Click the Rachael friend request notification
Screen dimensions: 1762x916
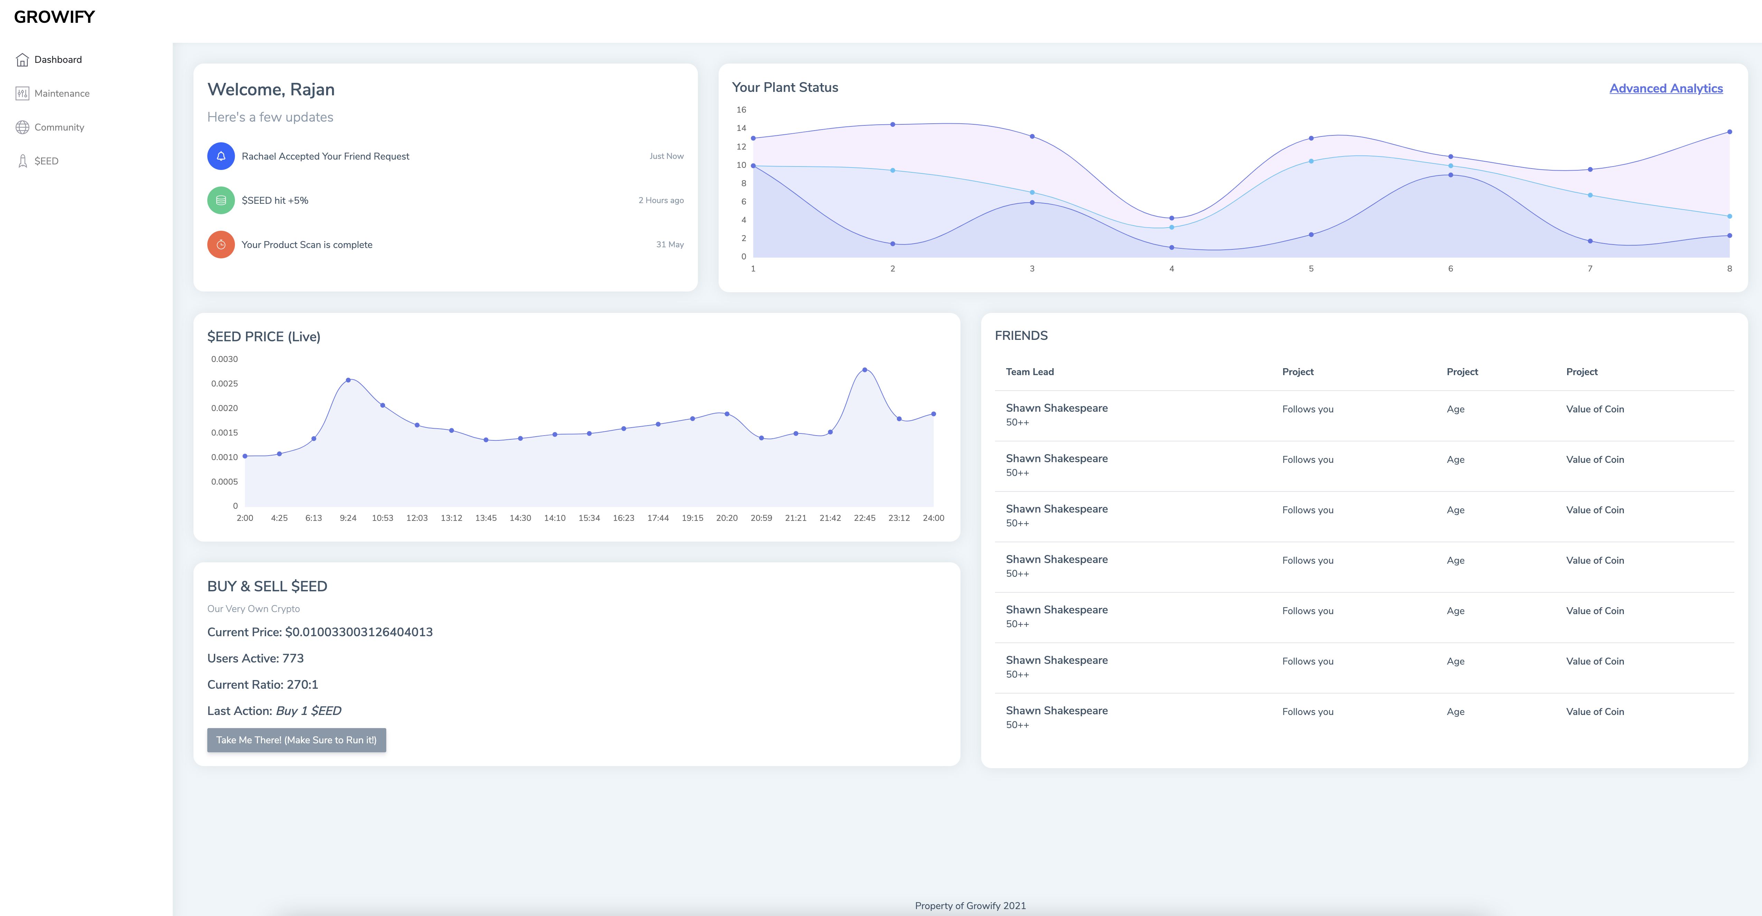tap(325, 156)
